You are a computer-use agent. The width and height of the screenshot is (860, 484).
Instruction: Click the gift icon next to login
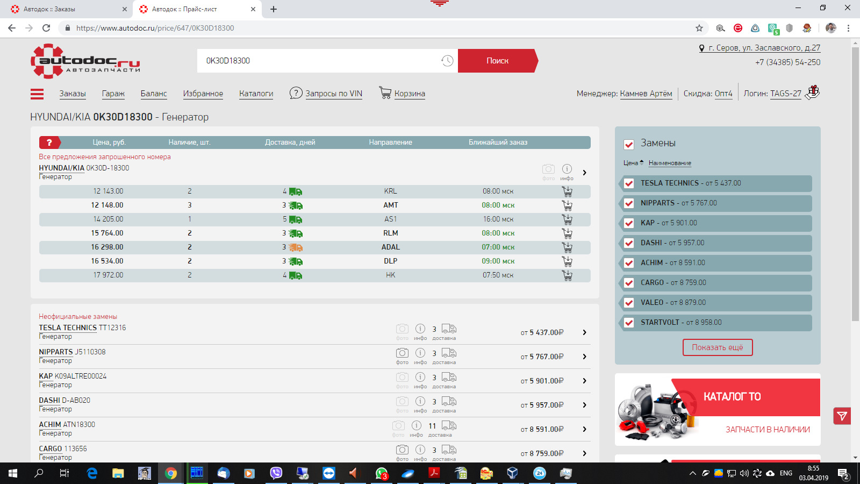pos(813,92)
